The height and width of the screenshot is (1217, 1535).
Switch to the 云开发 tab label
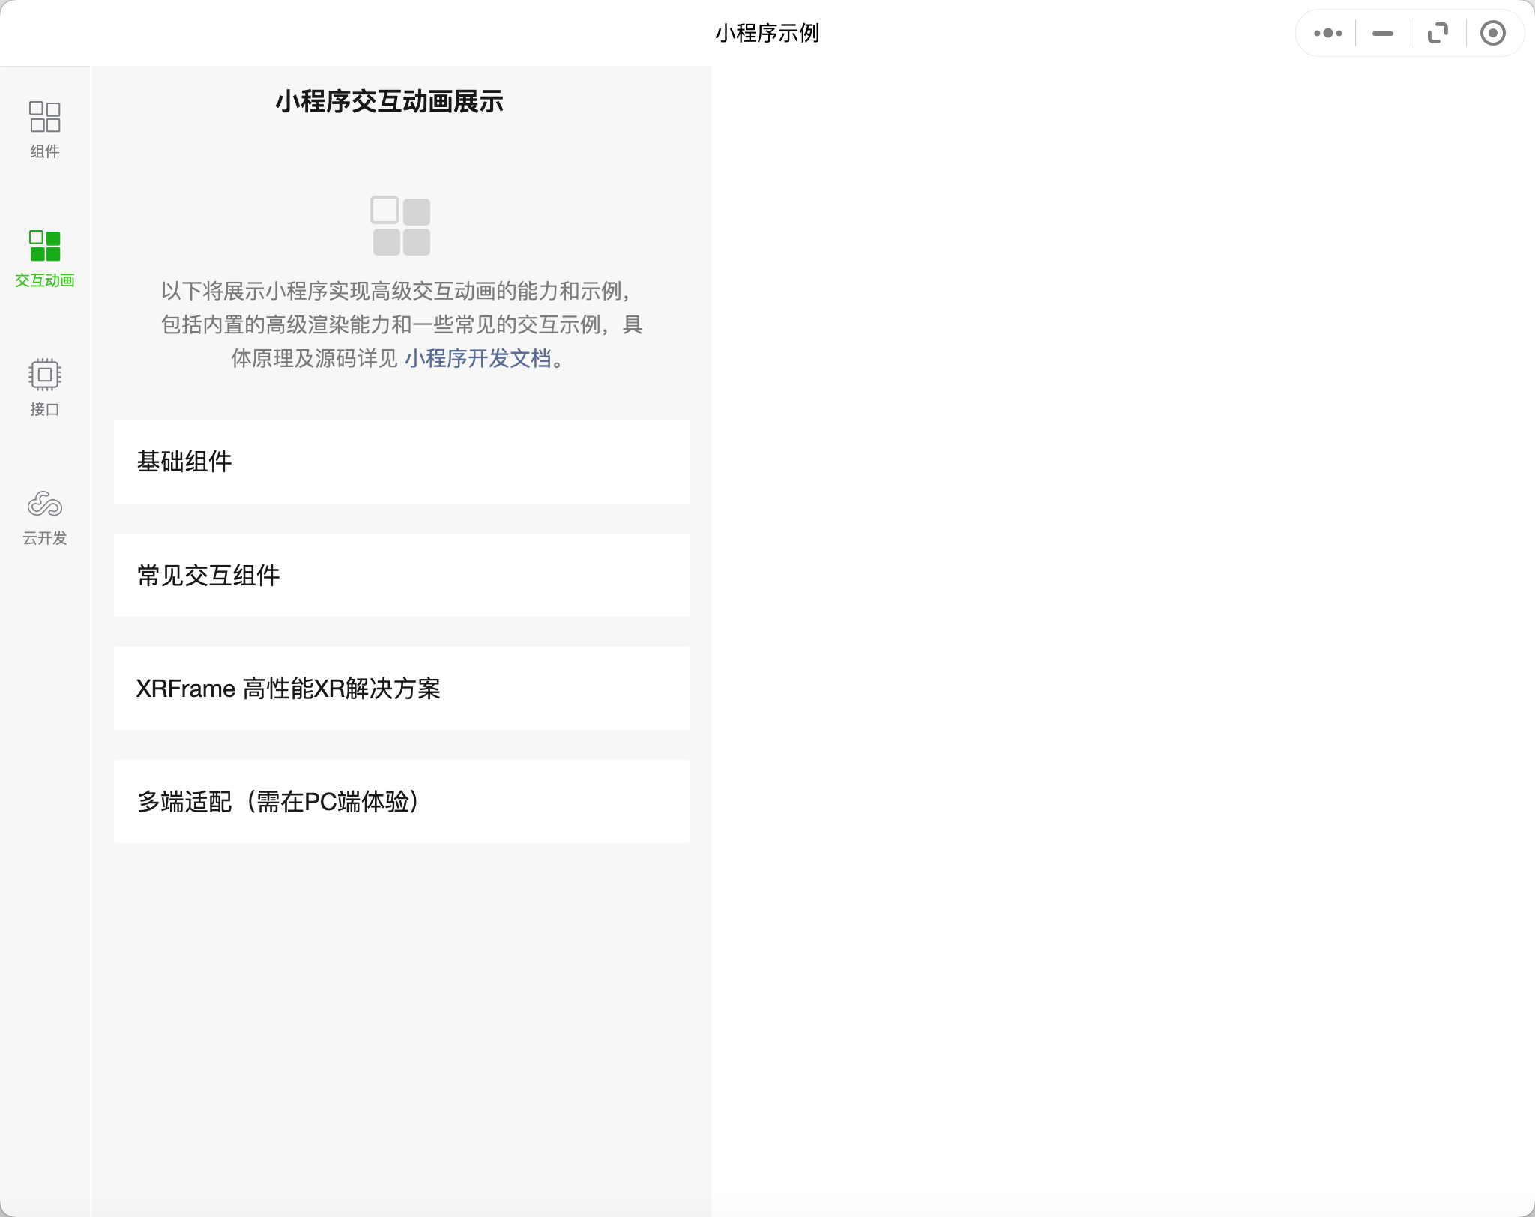(x=45, y=538)
